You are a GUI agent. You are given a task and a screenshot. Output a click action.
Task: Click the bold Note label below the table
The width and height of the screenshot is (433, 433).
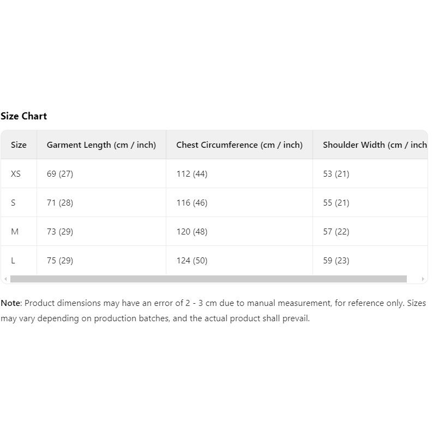[10, 303]
